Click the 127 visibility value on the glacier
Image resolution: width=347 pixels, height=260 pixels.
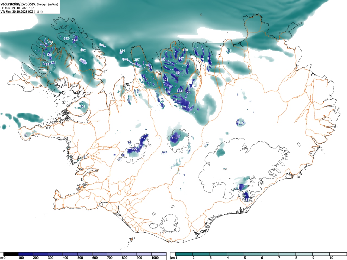click(x=144, y=138)
